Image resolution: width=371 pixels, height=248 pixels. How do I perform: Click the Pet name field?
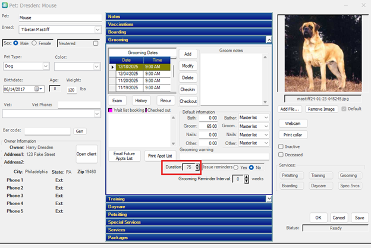pos(60,18)
